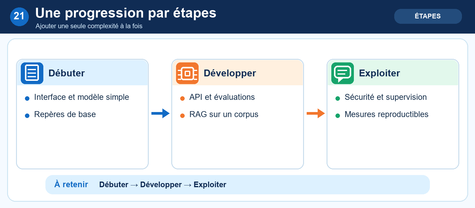Click the bullet "Repères de base"
The height and width of the screenshot is (208, 475).
[x=65, y=114]
